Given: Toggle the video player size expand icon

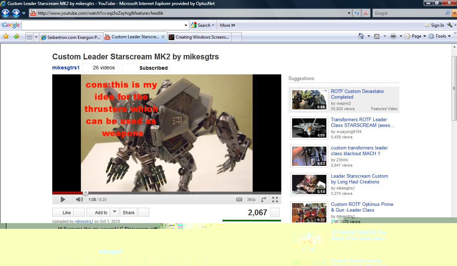Looking at the screenshot, I should click(263, 199).
